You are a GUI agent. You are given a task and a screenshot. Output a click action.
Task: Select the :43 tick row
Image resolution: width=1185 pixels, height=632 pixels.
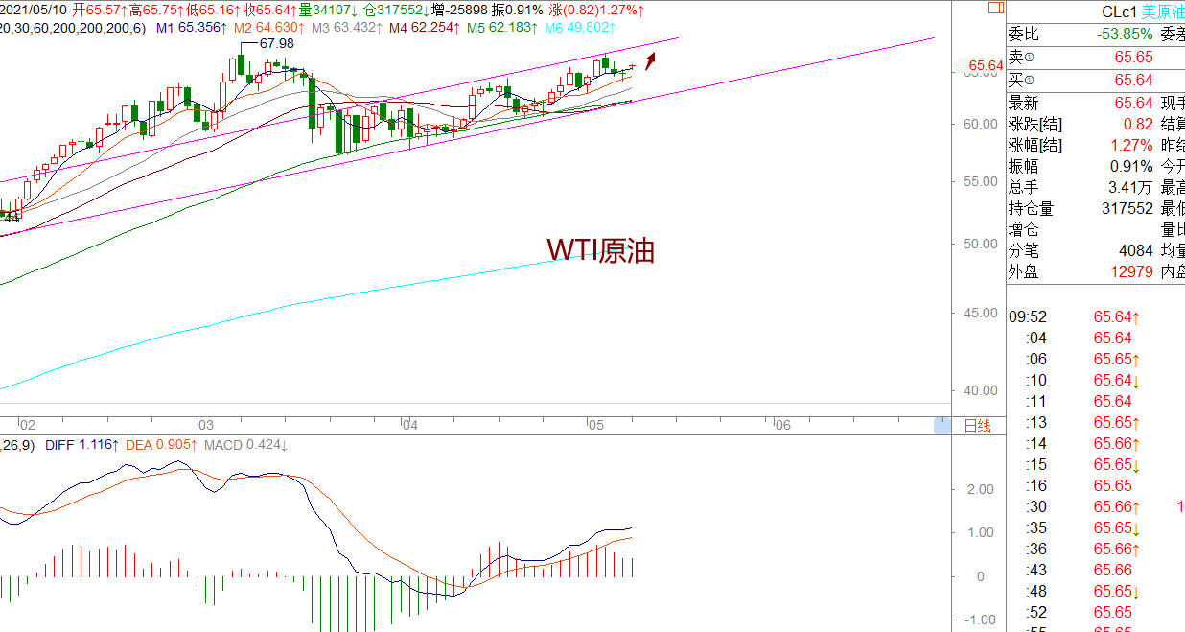pyautogui.click(x=1096, y=571)
